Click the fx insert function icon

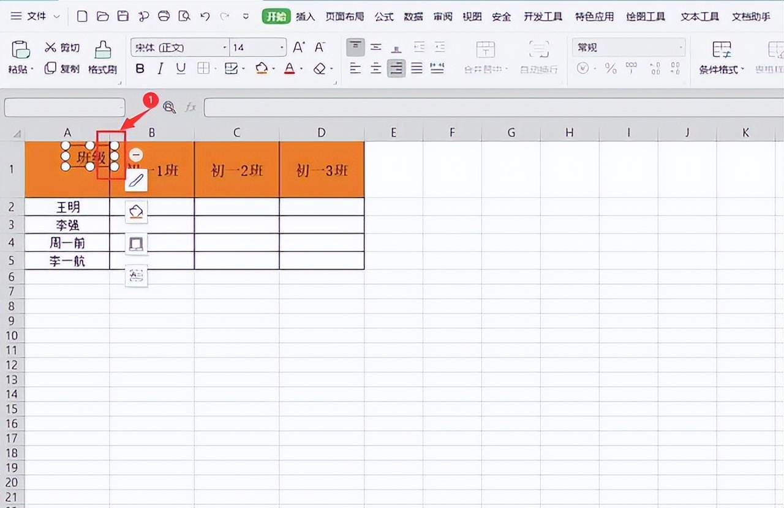click(x=190, y=107)
